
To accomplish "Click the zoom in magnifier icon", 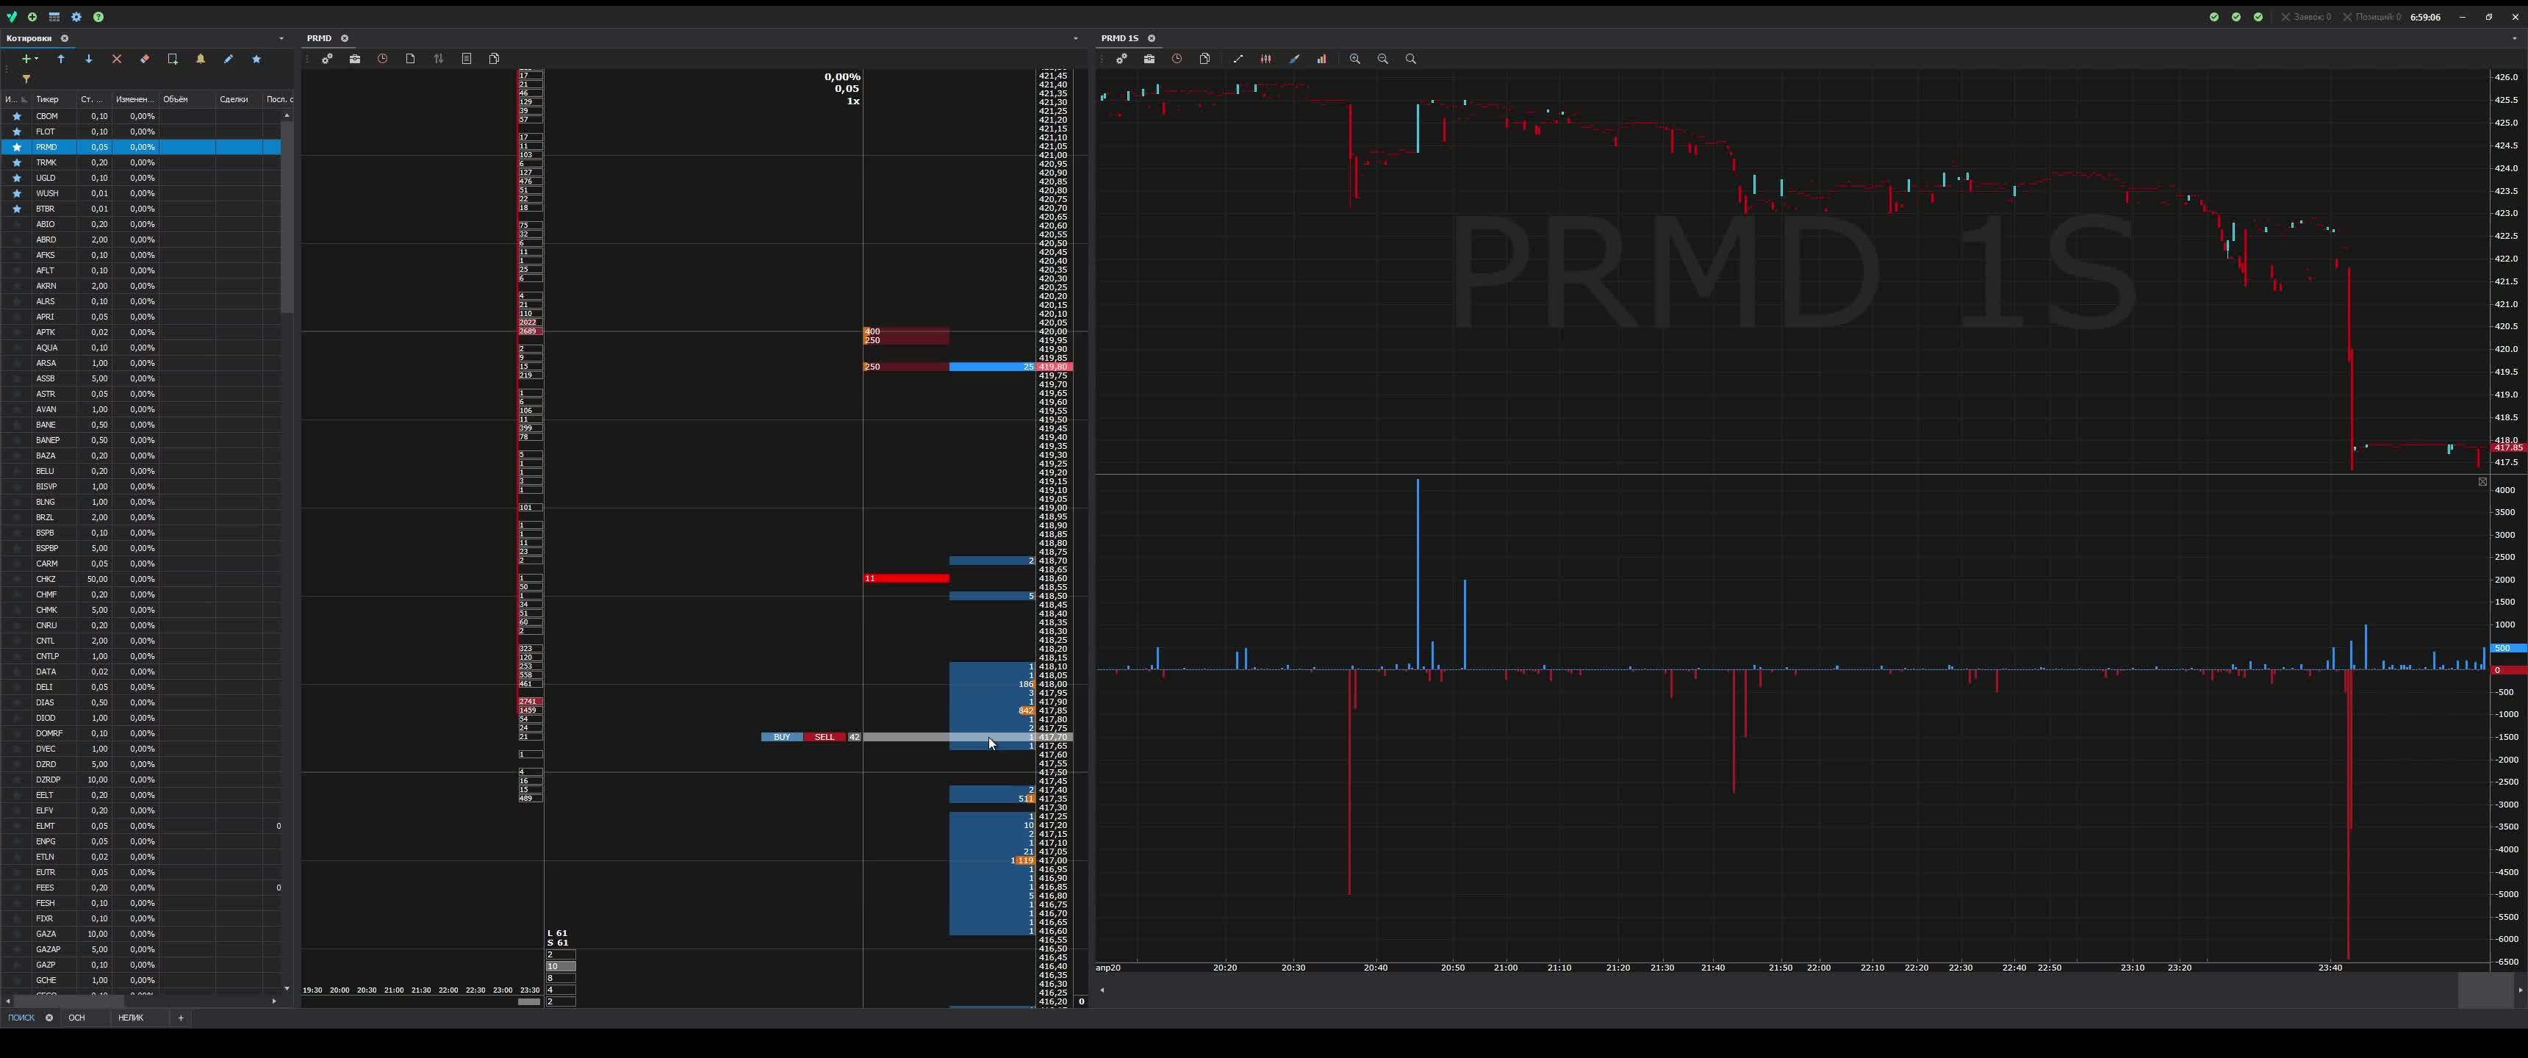I will click(1355, 59).
